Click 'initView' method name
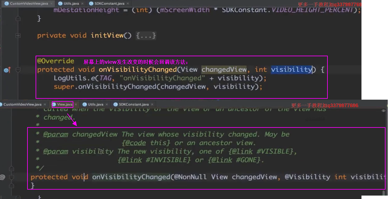Image resolution: width=388 pixels, height=199 pixels. coord(107,36)
